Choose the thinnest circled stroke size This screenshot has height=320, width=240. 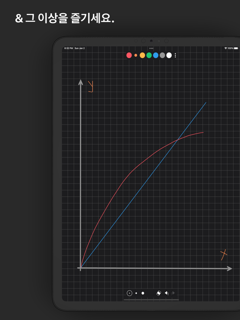130,293
